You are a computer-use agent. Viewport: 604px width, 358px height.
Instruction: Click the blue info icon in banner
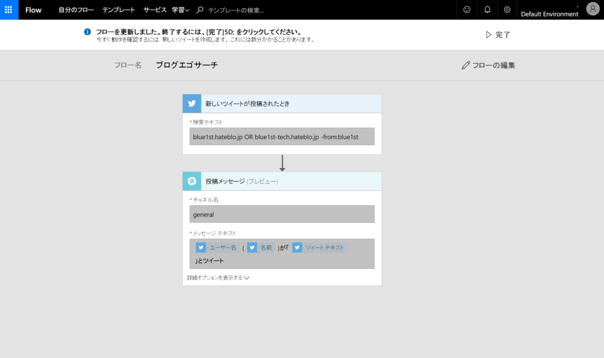tap(87, 32)
